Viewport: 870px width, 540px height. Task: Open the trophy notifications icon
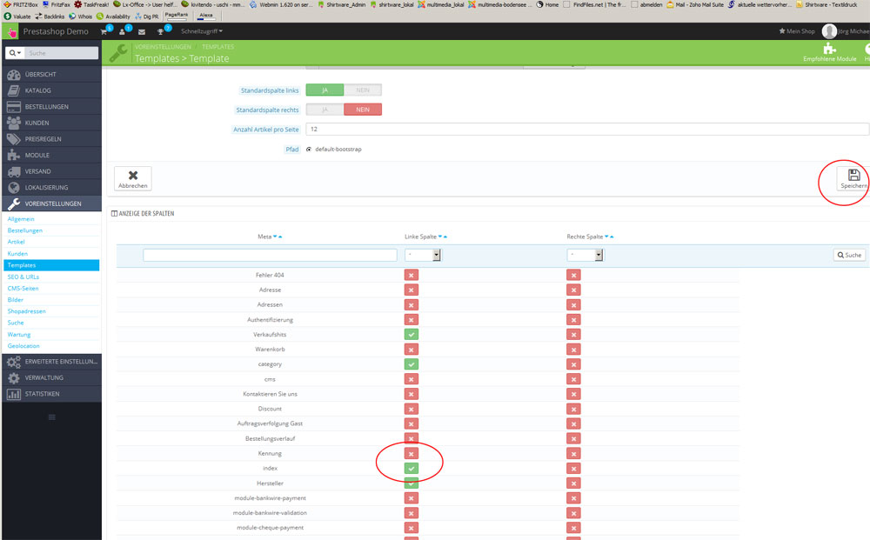click(x=160, y=31)
